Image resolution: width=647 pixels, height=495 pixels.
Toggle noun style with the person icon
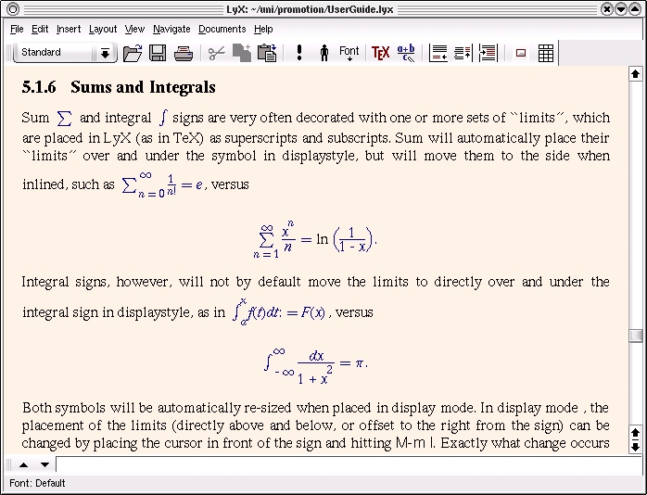pos(324,53)
